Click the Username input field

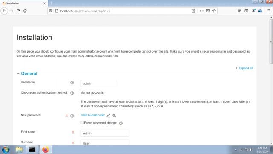(x=99, y=83)
